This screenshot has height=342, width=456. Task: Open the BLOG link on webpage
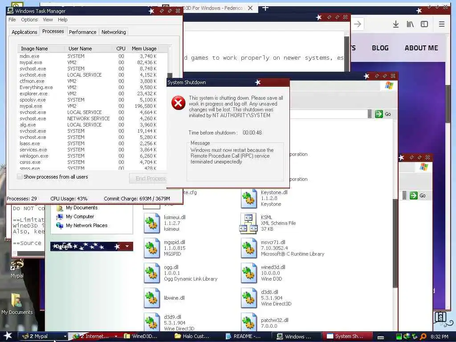(380, 48)
